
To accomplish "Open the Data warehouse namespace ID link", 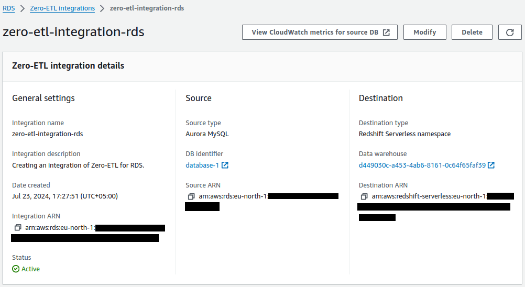I will 422,165.
